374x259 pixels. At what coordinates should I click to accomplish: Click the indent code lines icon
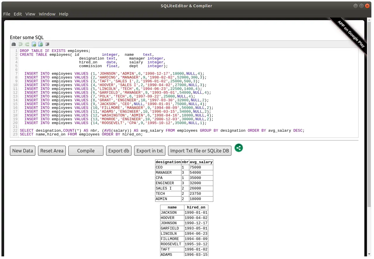47,44
